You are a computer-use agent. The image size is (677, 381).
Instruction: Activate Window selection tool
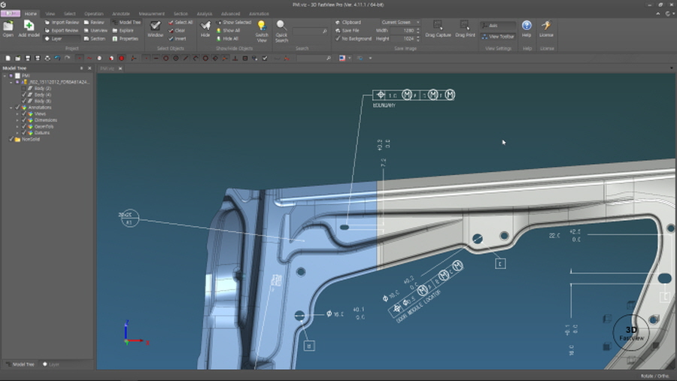pyautogui.click(x=155, y=29)
